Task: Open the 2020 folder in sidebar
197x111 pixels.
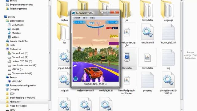Action: click(12, 93)
